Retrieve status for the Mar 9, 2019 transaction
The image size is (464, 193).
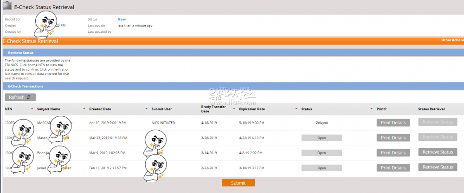coord(437,152)
